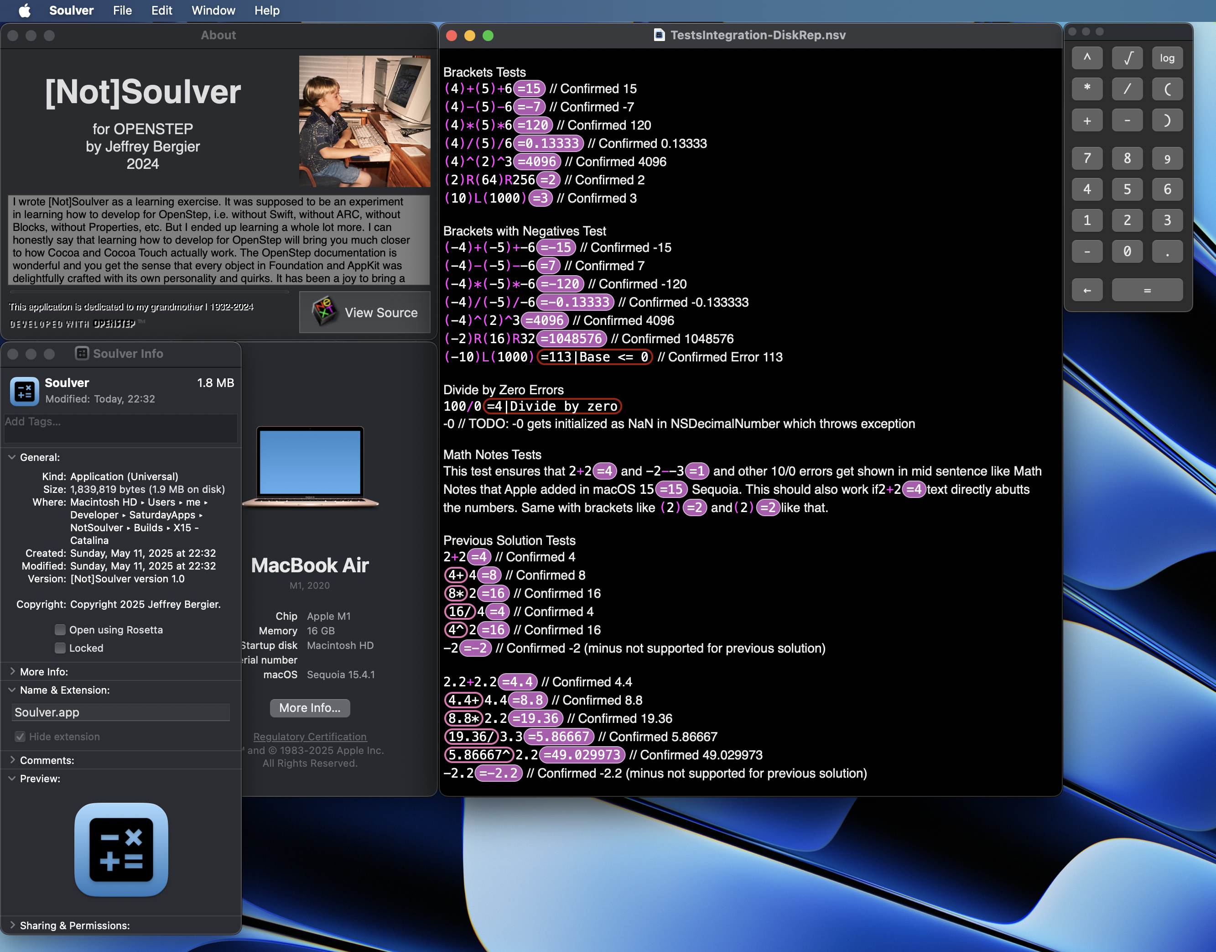Click the divide slash key
This screenshot has height=952, width=1216.
pos(1127,89)
